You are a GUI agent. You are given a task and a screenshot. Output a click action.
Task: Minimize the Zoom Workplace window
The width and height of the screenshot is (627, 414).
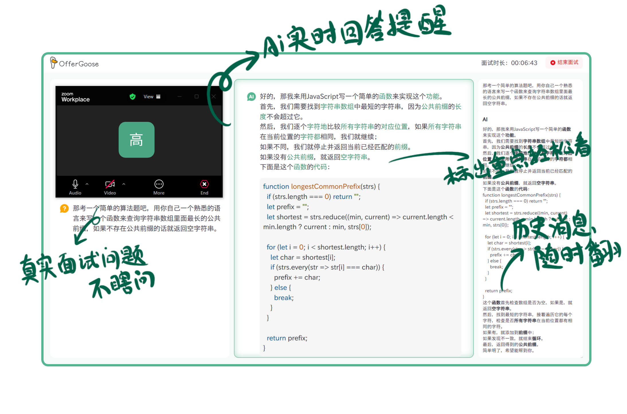pyautogui.click(x=180, y=97)
